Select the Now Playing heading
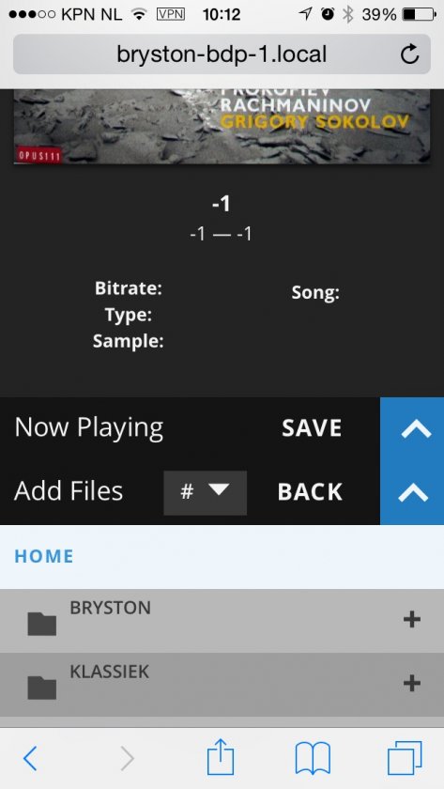Viewport: 444px width, 789px height. coord(89,428)
